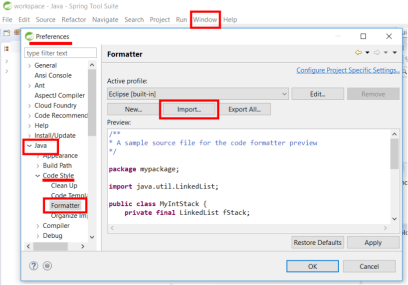Expand the Build Path node
Image resolution: width=408 pixels, height=285 pixels.
pyautogui.click(x=38, y=165)
